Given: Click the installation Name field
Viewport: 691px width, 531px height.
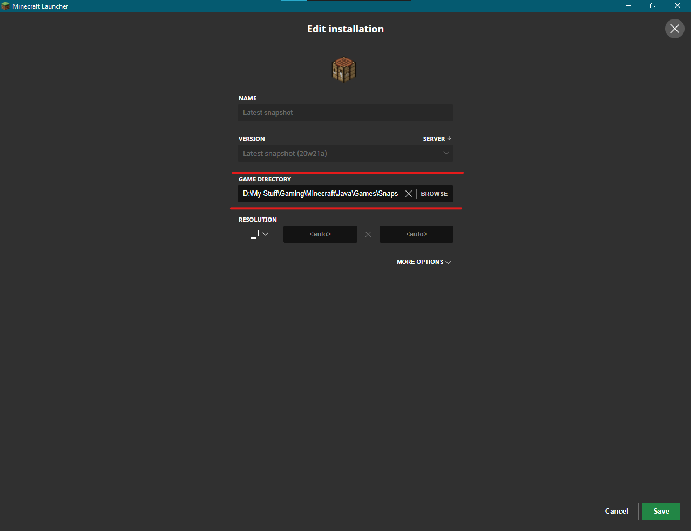Looking at the screenshot, I should [x=345, y=113].
